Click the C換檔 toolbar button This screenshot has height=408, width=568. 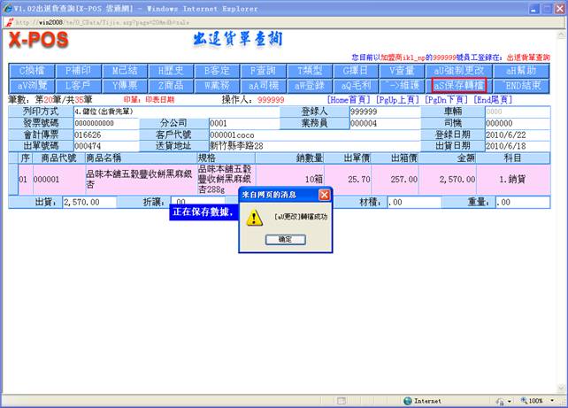click(x=32, y=70)
